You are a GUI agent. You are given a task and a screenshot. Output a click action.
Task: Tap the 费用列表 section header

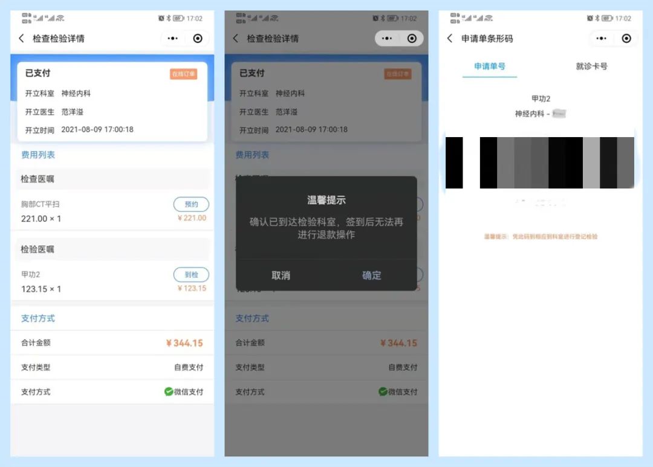coord(36,155)
